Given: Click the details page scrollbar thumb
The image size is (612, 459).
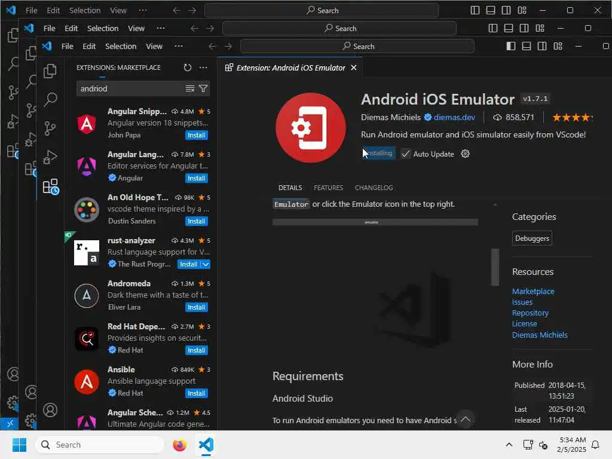Looking at the screenshot, I should coord(495,267).
